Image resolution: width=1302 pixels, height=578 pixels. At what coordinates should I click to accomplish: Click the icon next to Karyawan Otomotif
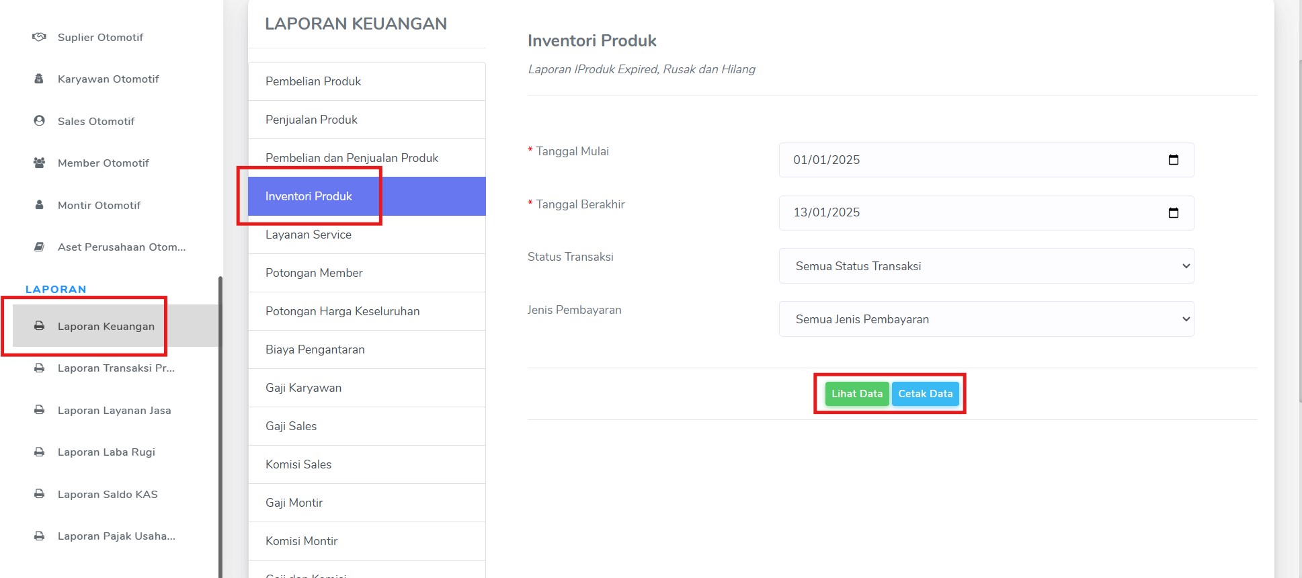tap(39, 79)
